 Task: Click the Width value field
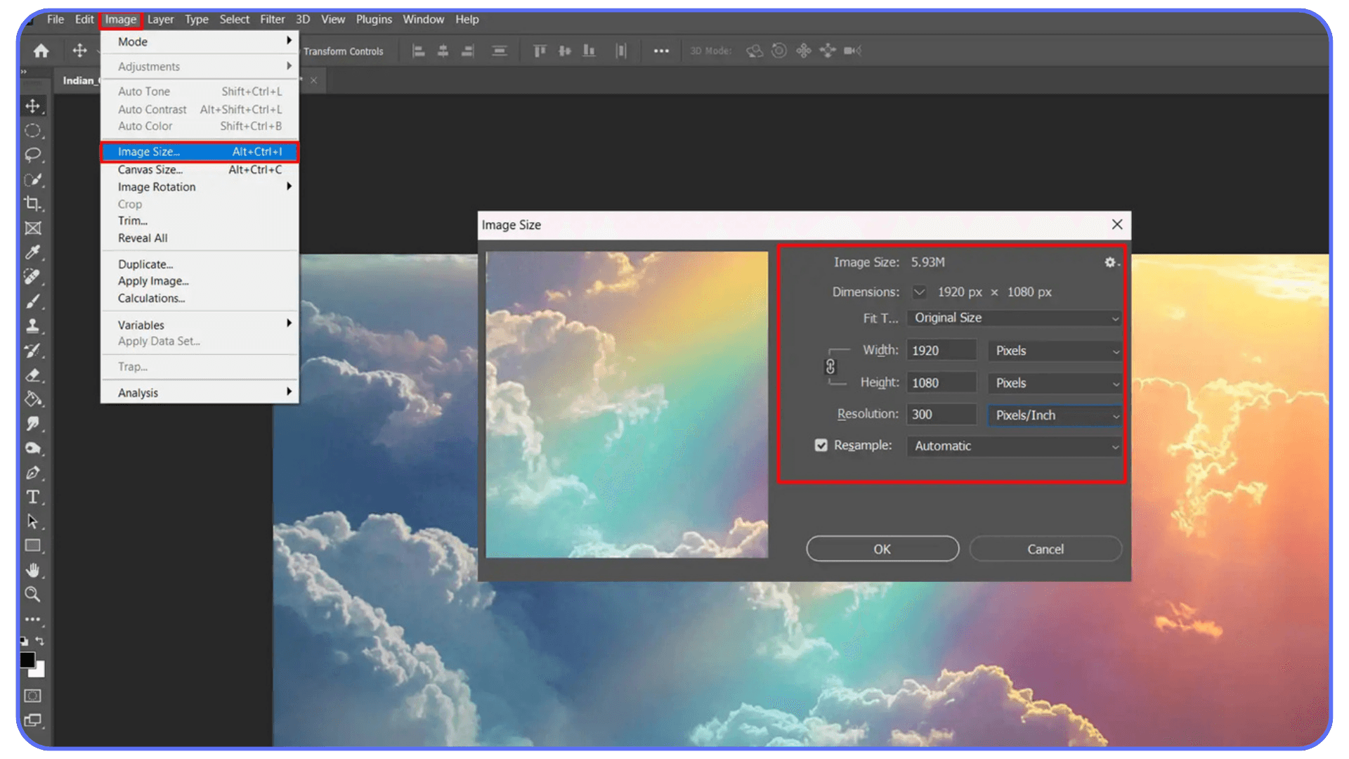point(941,351)
